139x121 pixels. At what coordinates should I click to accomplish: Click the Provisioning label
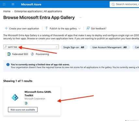(x=42, y=54)
